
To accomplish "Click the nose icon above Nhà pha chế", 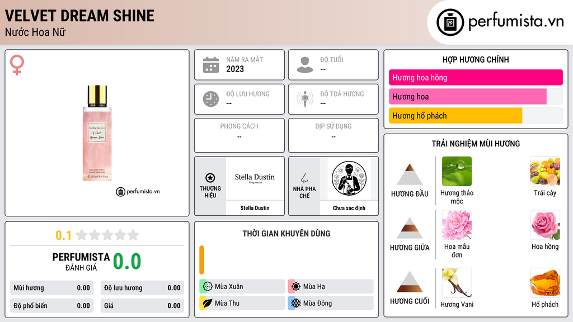I will point(304,178).
